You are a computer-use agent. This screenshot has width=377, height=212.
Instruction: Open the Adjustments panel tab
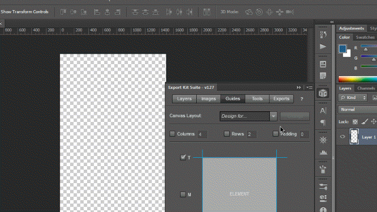352,28
